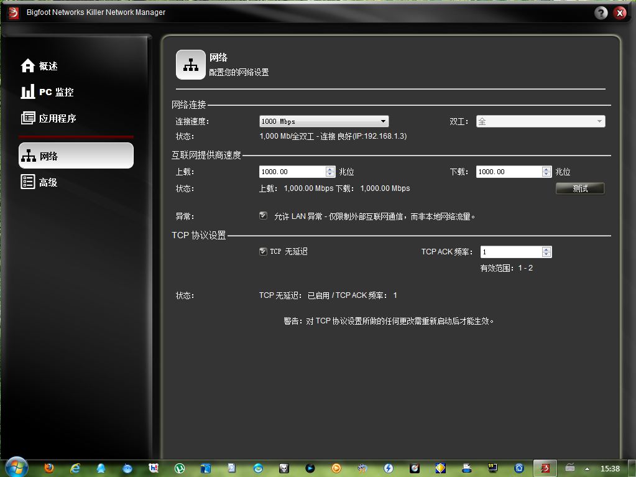The width and height of the screenshot is (636, 477).
Task: Increase TCP ACK 频率 with up arrow
Action: tap(546, 249)
